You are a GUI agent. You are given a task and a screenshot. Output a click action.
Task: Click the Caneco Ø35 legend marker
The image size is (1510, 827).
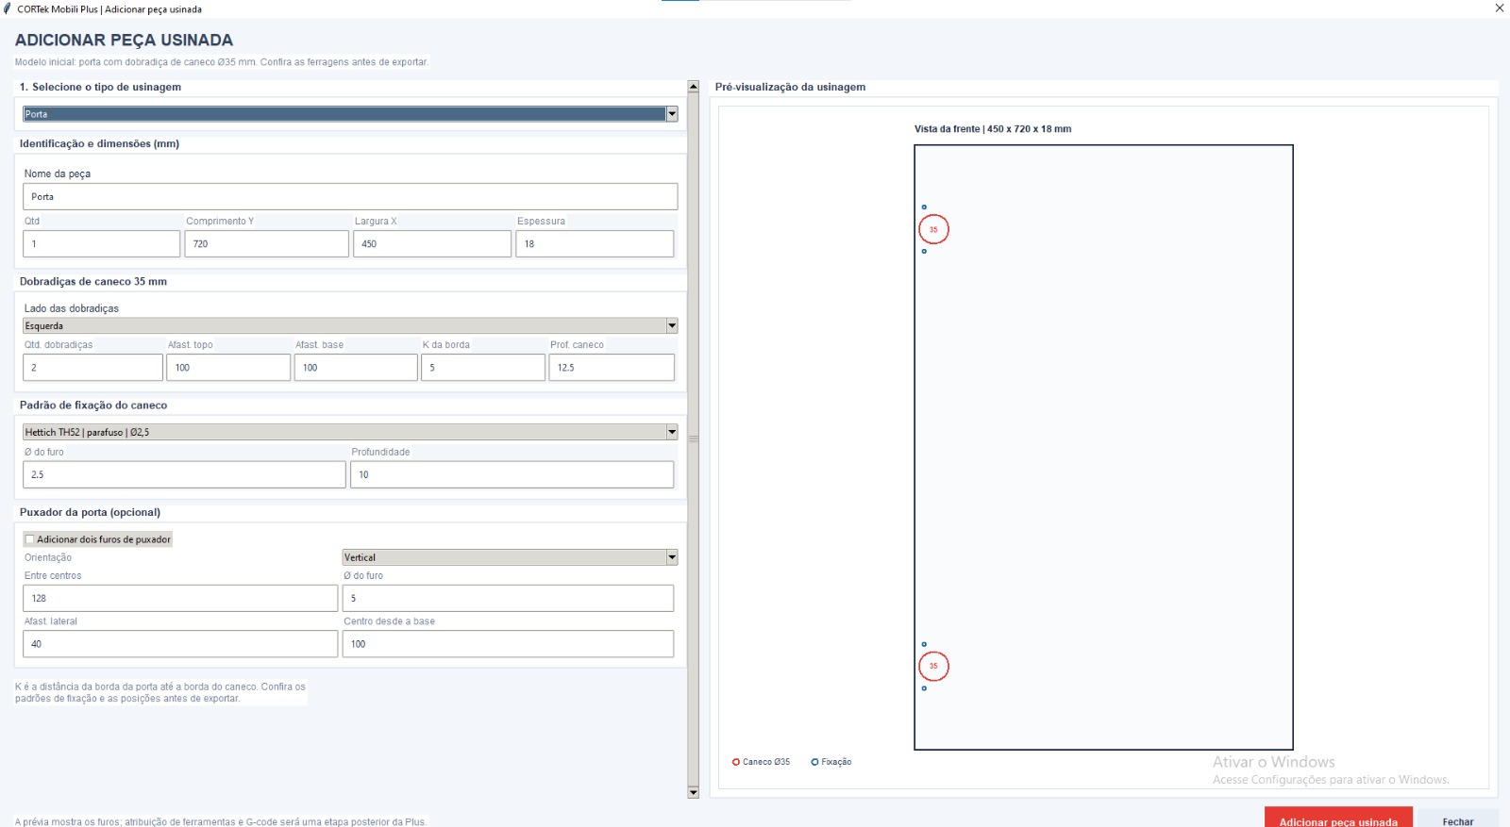736,762
